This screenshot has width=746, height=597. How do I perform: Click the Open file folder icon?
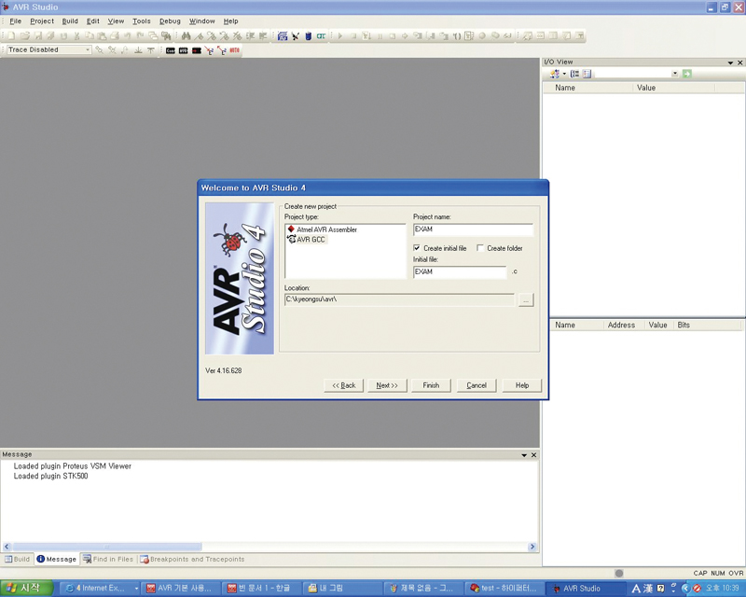pos(25,35)
